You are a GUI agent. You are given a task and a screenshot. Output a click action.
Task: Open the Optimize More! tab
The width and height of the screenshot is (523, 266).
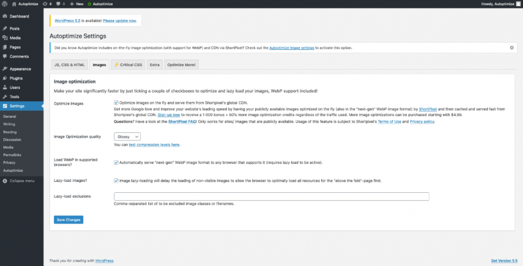pyautogui.click(x=181, y=64)
